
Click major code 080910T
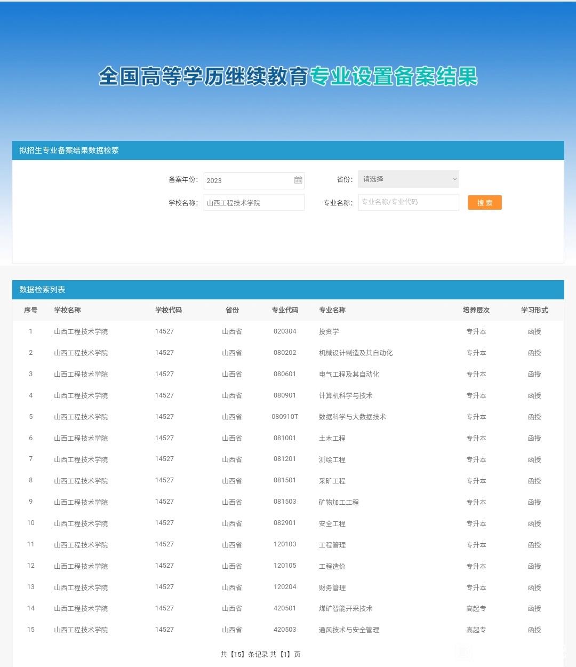(x=285, y=417)
